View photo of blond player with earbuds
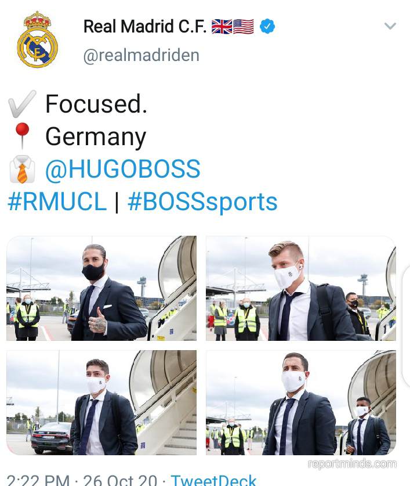Viewport: 410px width, 486px height. (x=301, y=288)
